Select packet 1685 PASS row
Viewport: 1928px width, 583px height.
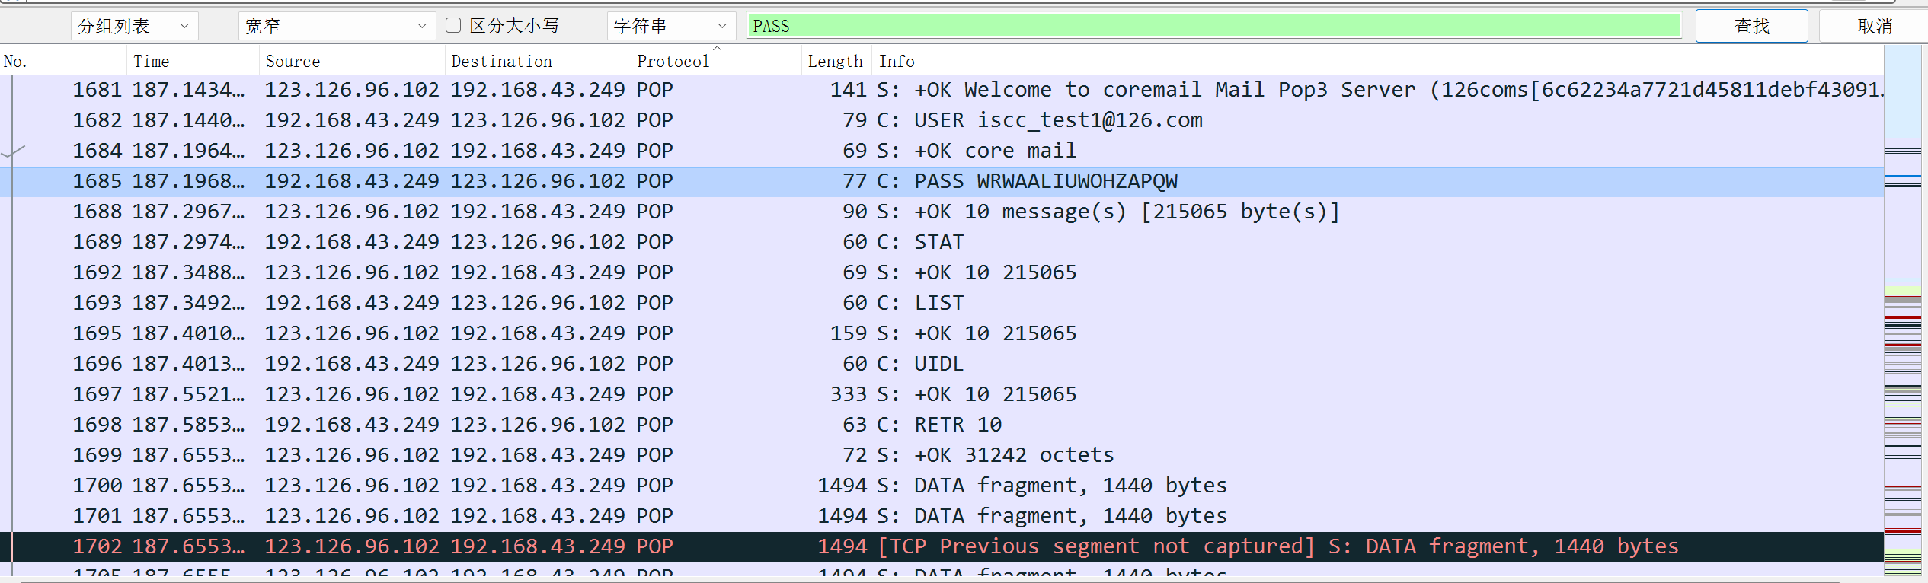pos(942,181)
